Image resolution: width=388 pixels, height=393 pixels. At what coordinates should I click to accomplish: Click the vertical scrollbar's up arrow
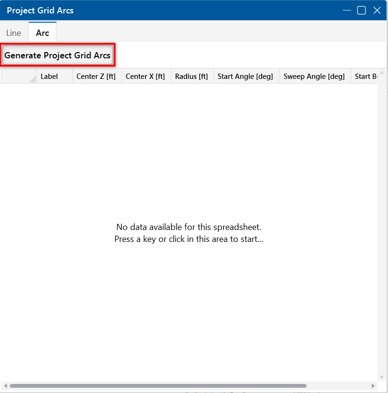(x=381, y=72)
